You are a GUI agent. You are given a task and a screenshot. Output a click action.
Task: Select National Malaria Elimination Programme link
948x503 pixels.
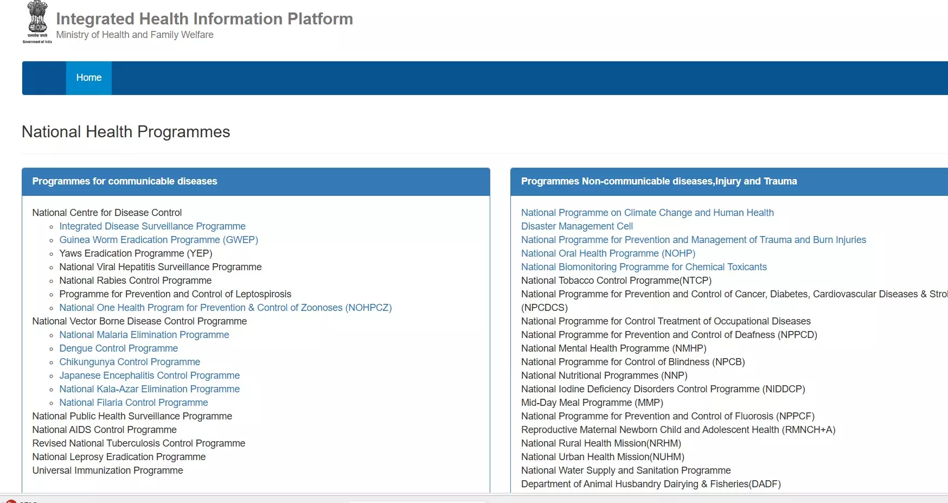pyautogui.click(x=144, y=335)
